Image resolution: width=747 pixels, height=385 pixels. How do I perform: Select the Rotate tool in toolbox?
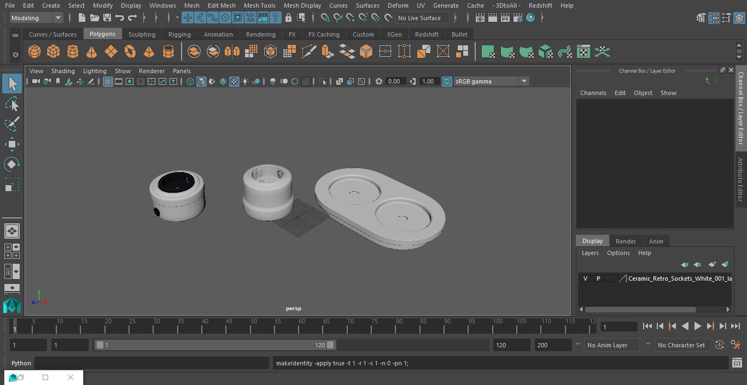[11, 164]
